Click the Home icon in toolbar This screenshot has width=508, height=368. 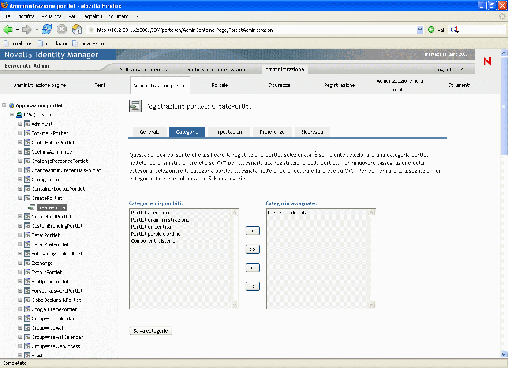tap(77, 29)
